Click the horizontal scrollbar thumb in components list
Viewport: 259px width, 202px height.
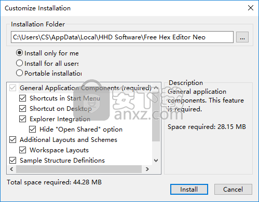(x=79, y=169)
